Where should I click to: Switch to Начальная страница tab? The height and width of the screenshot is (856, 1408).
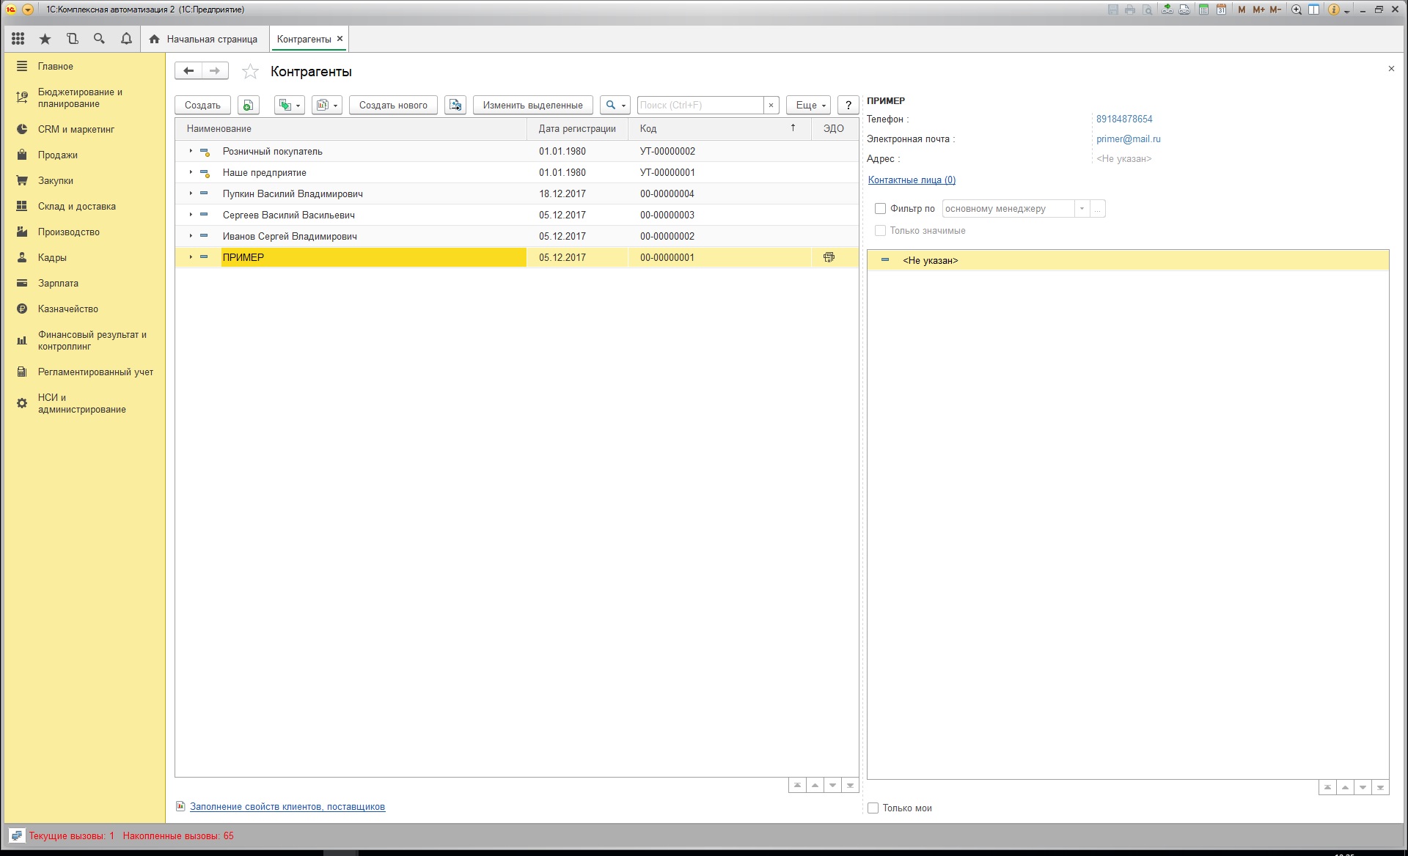point(203,39)
